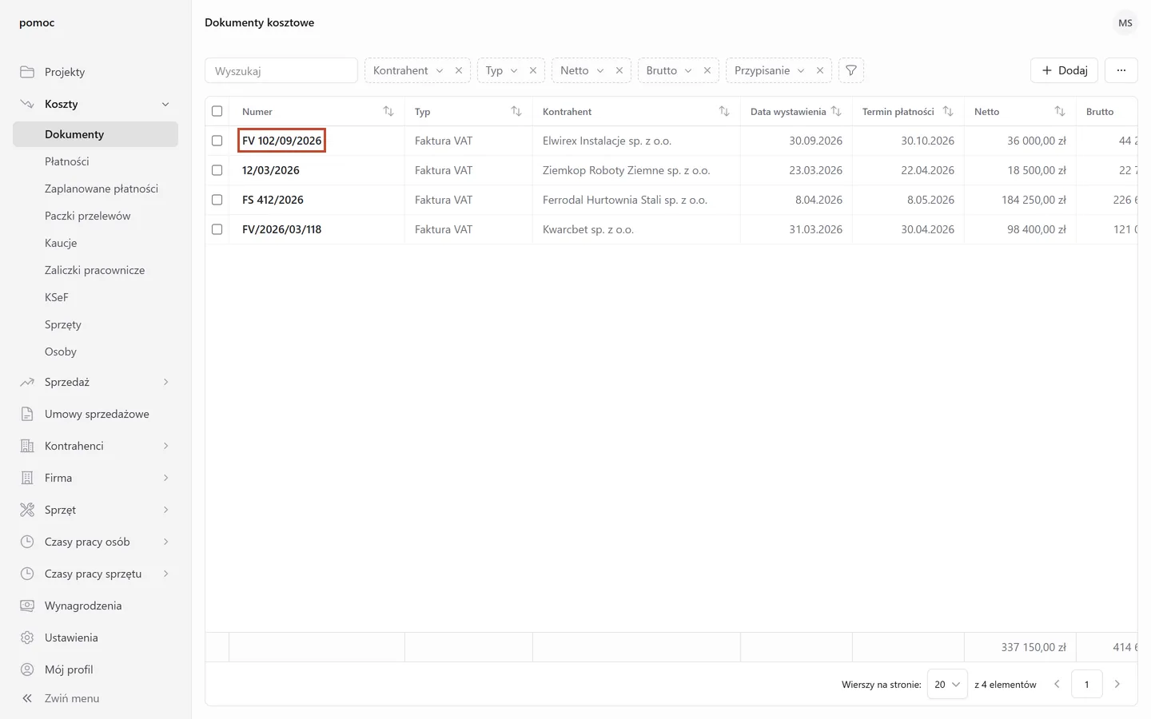This screenshot has height=719, width=1151.
Task: Expand the Sprzedaż menu section
Action: click(95, 382)
